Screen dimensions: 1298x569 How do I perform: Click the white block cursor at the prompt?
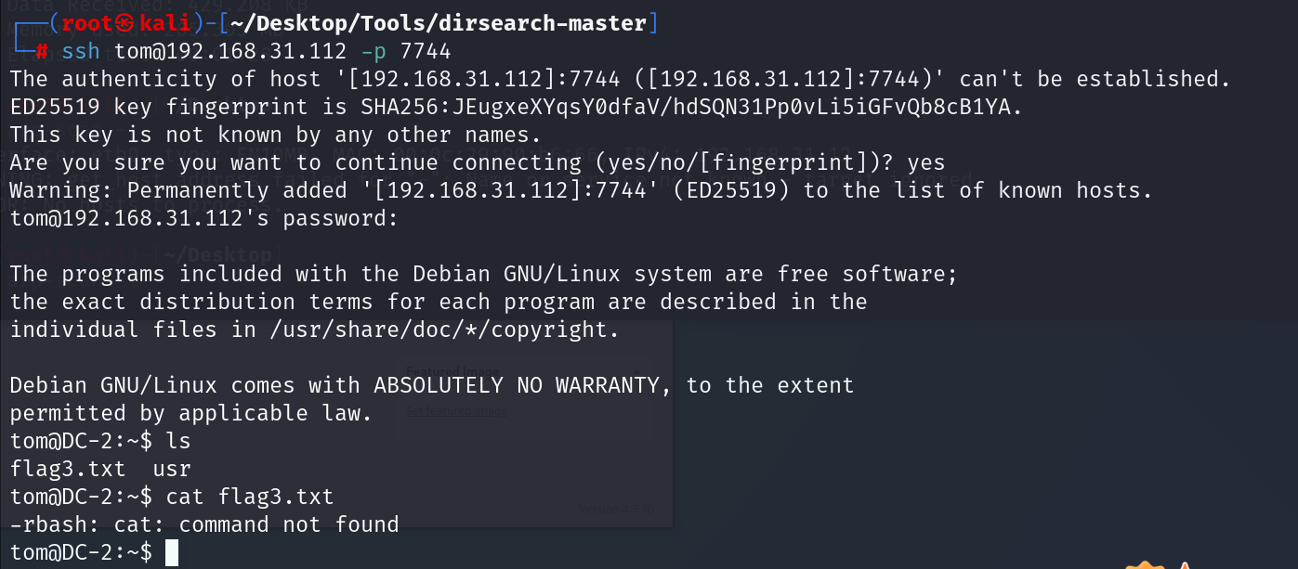(171, 552)
